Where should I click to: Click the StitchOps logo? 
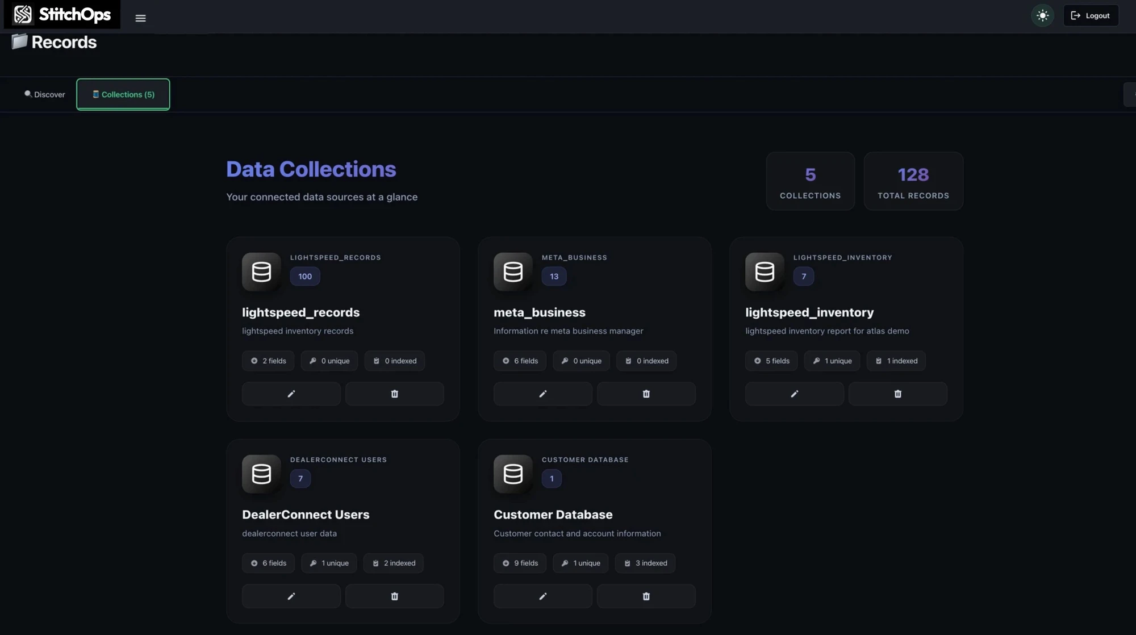62,14
